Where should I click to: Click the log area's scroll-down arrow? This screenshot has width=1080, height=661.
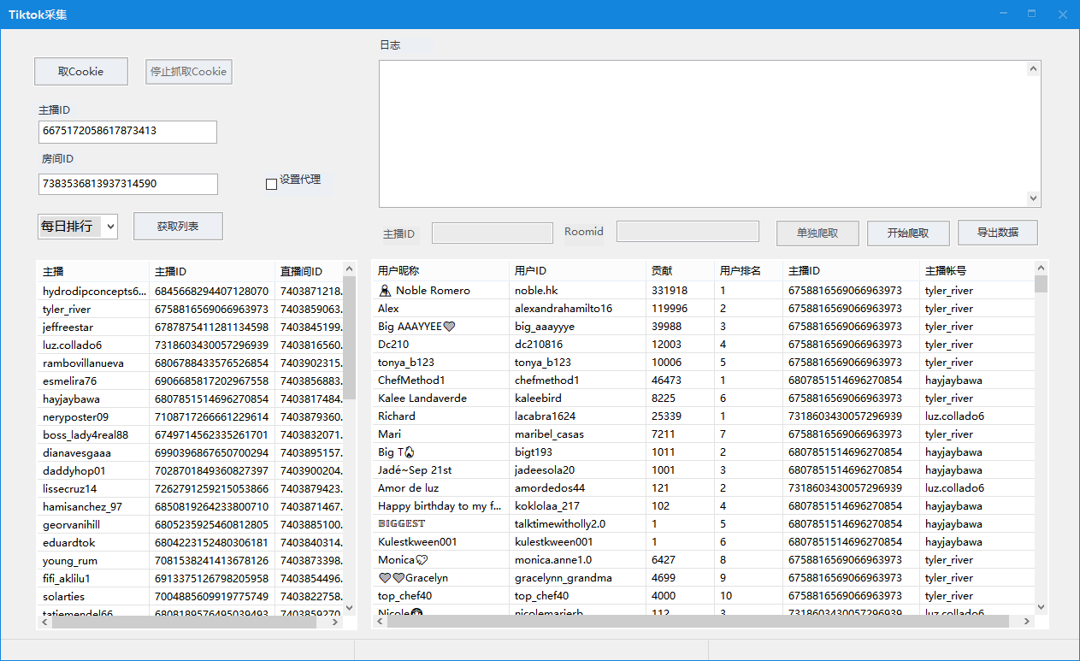tap(1034, 198)
